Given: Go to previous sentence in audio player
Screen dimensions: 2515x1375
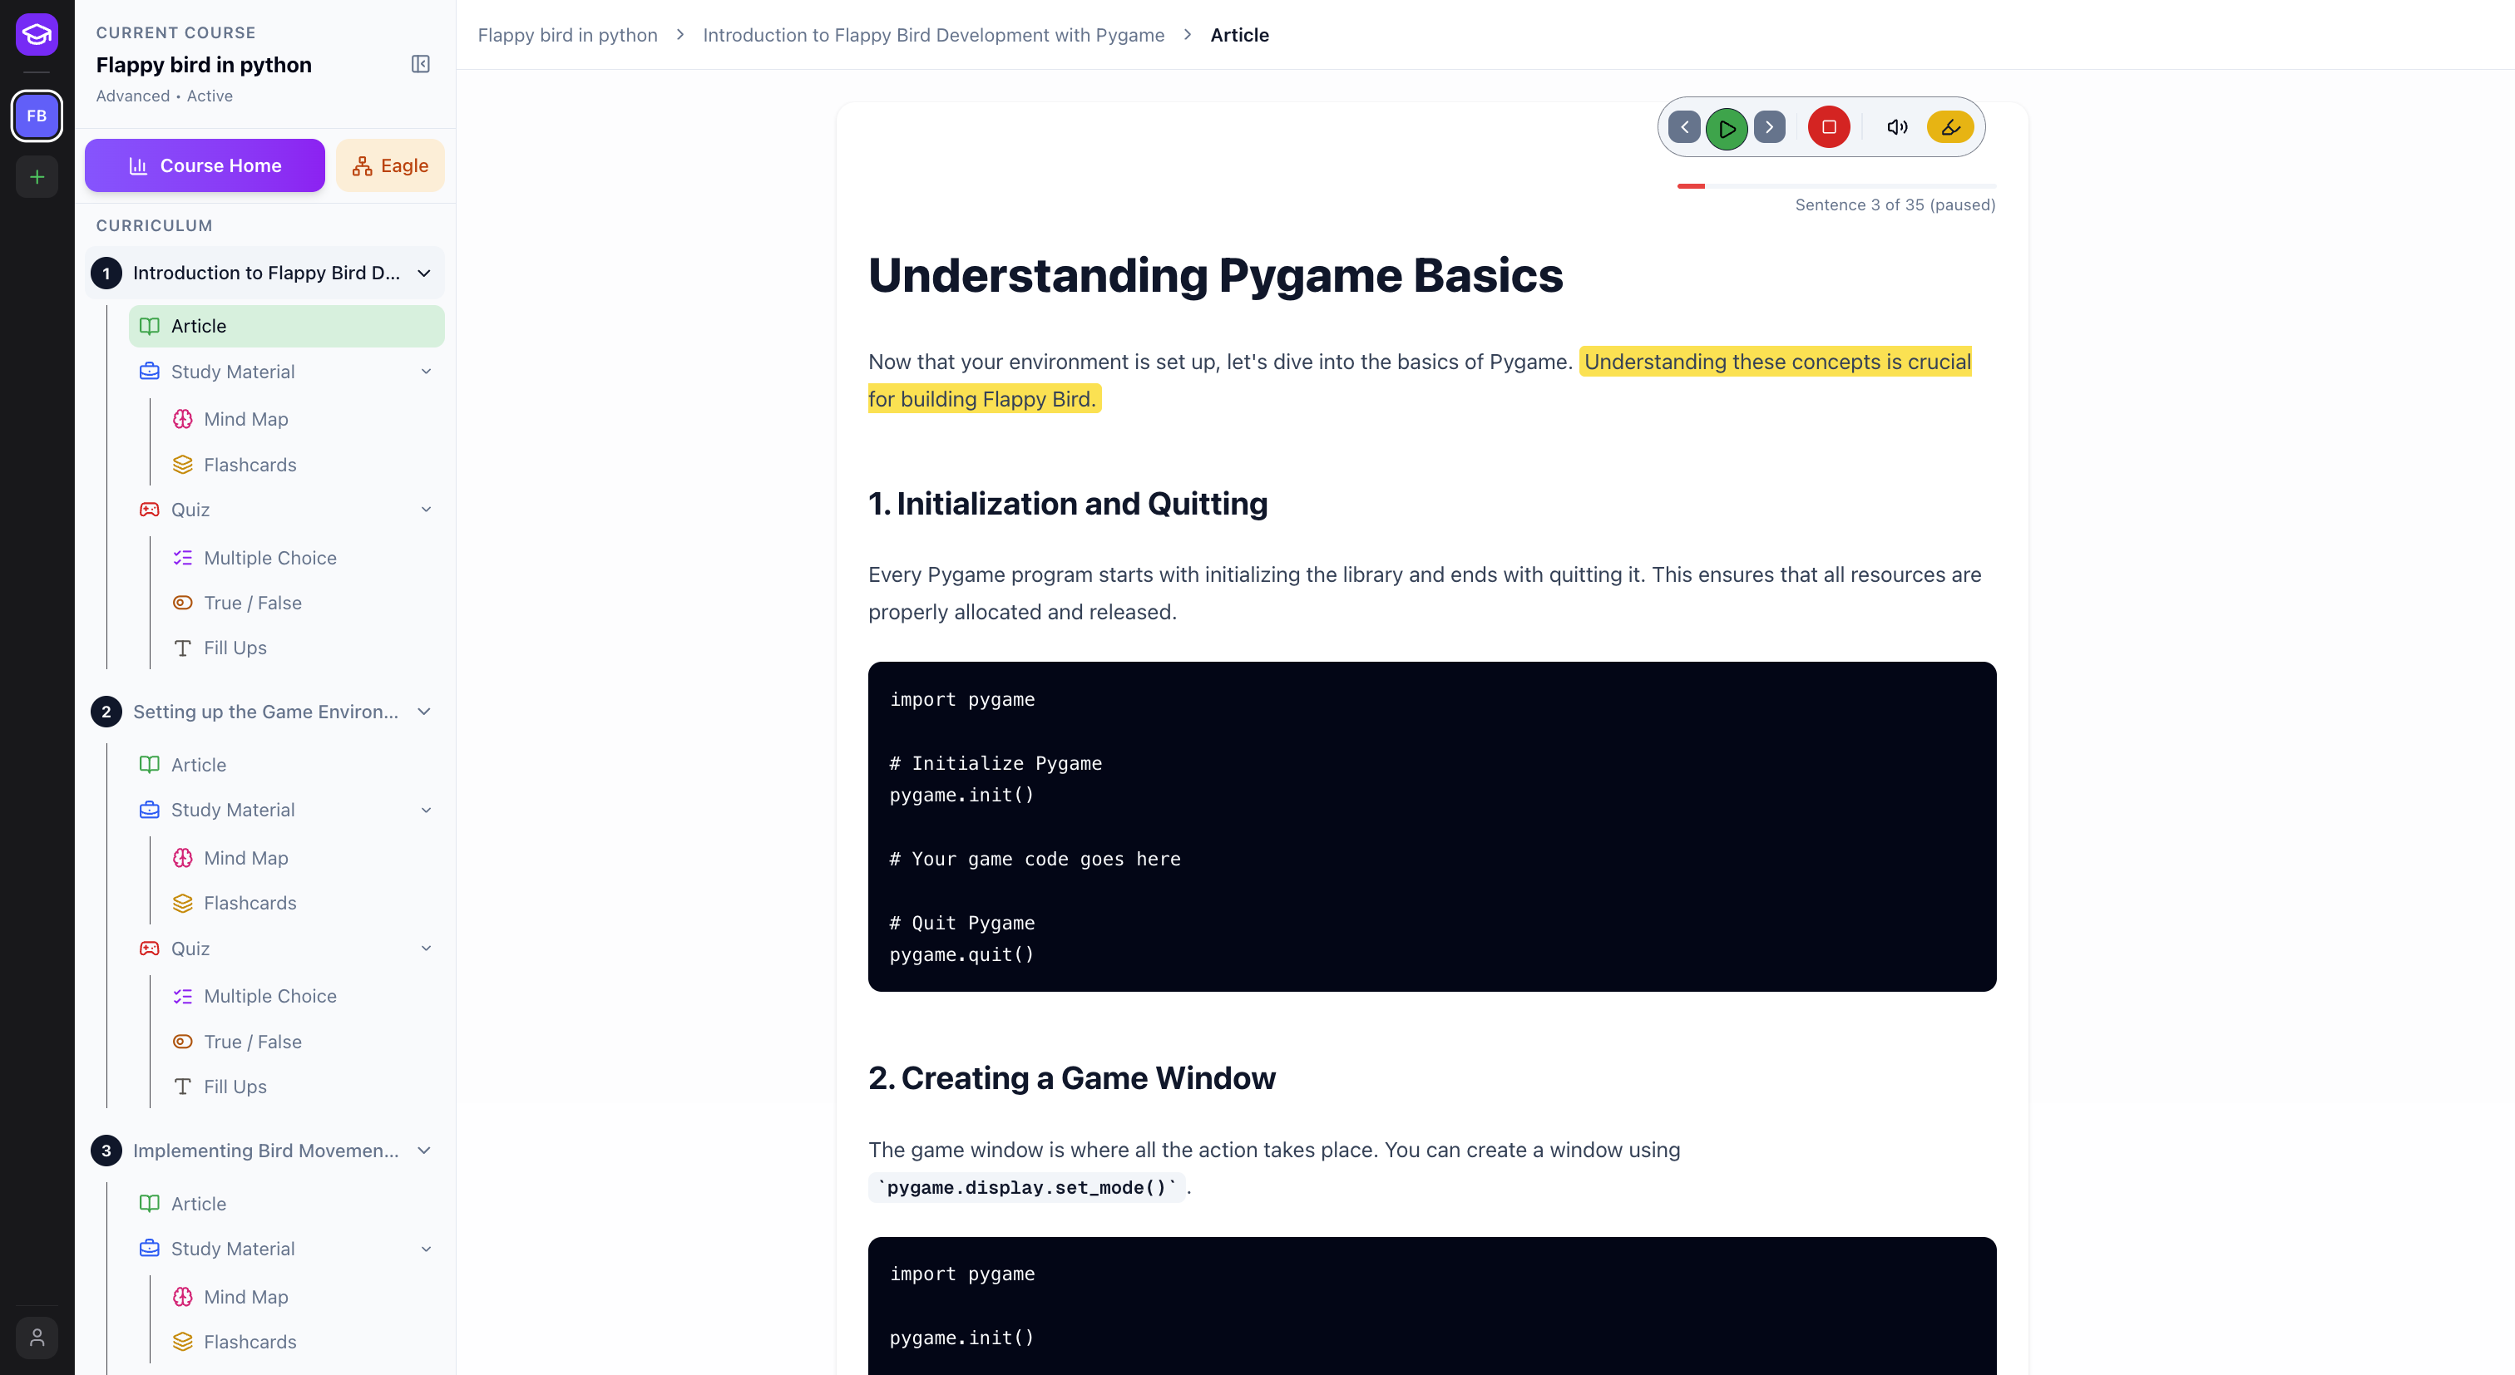Looking at the screenshot, I should pyautogui.click(x=1684, y=127).
